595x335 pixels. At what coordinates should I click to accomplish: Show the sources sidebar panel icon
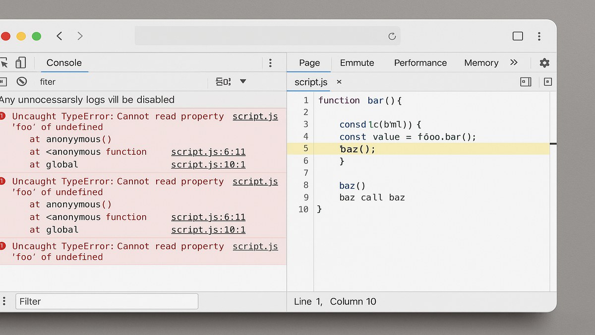525,81
